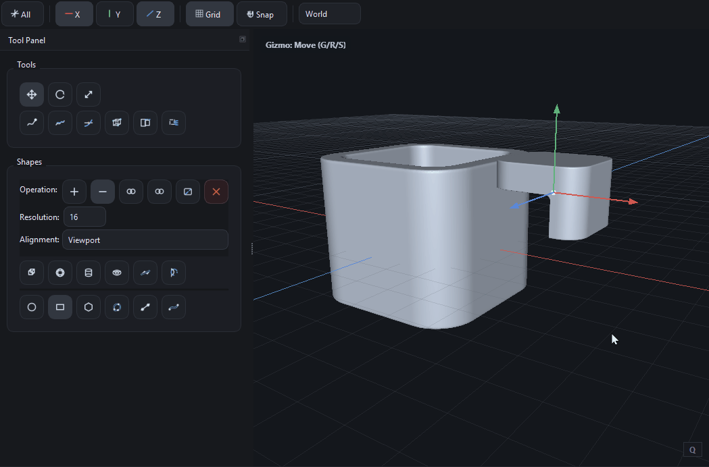Click the red delete operation button
This screenshot has height=467, width=709.
[x=216, y=192]
